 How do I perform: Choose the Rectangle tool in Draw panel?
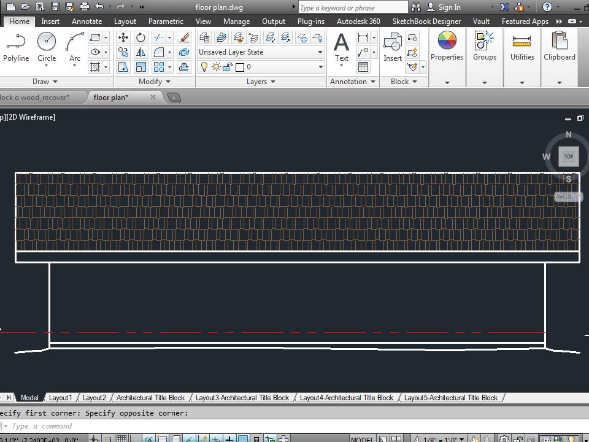[x=95, y=37]
